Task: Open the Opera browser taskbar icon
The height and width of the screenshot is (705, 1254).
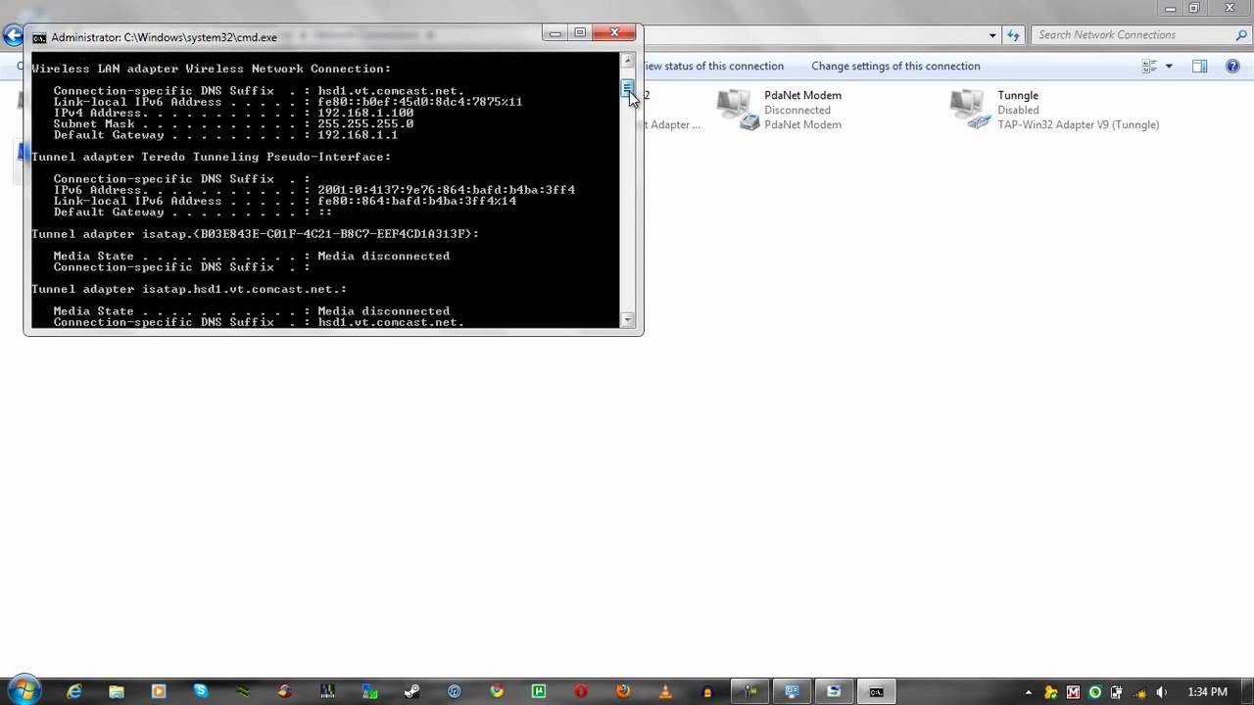Action: (x=581, y=691)
